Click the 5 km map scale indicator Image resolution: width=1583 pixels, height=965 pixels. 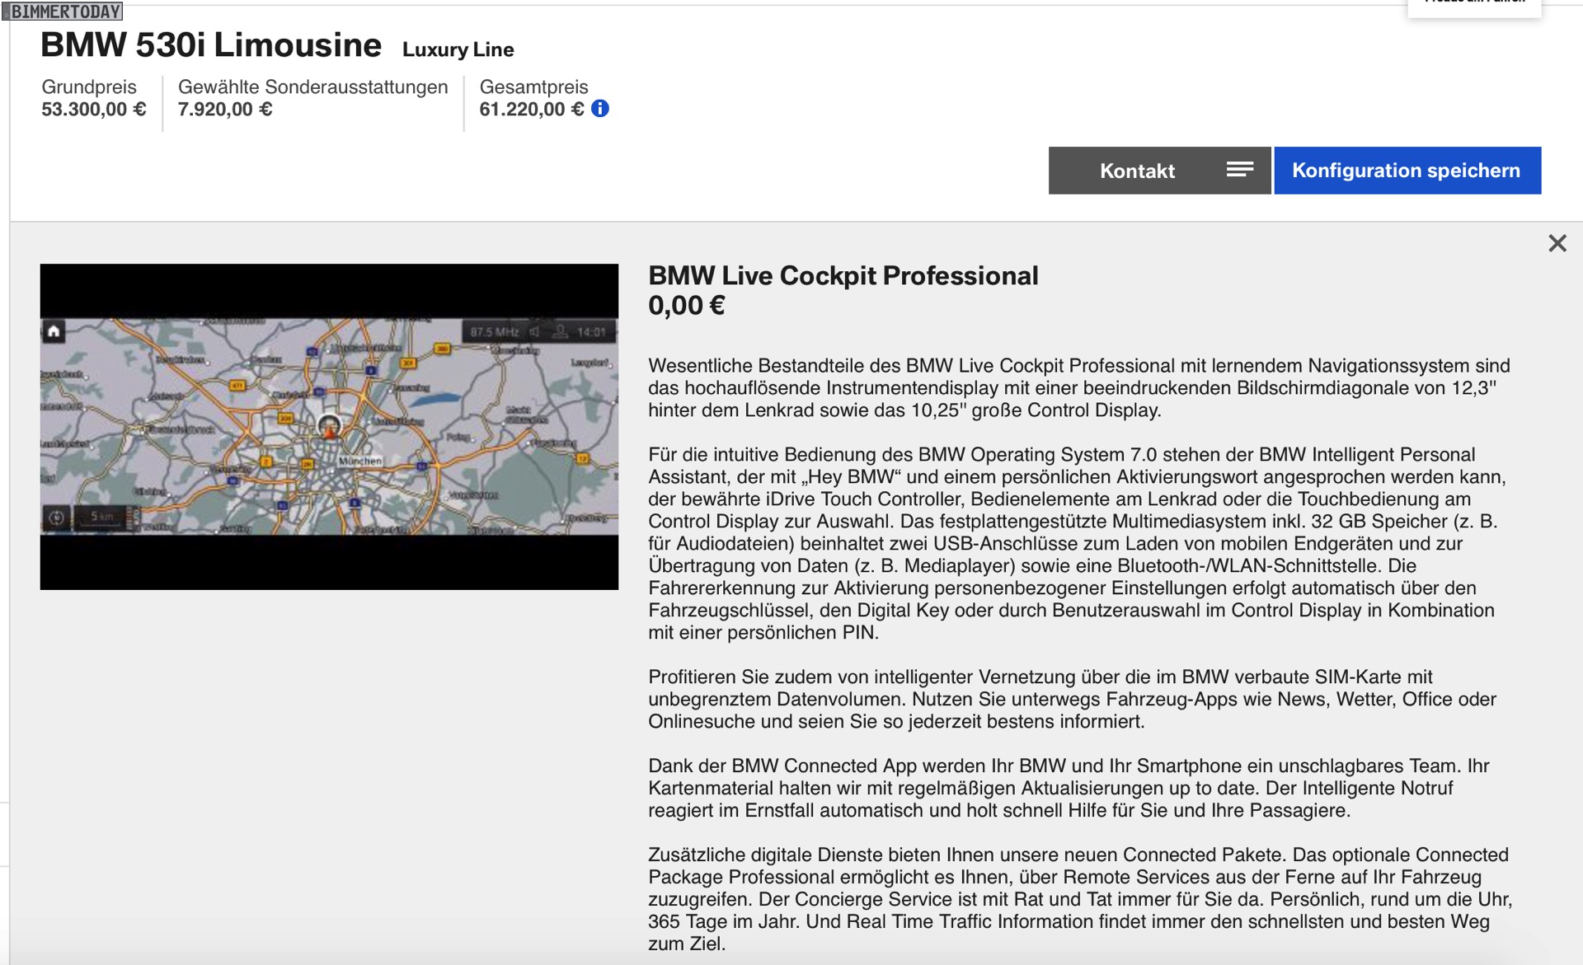tap(102, 517)
